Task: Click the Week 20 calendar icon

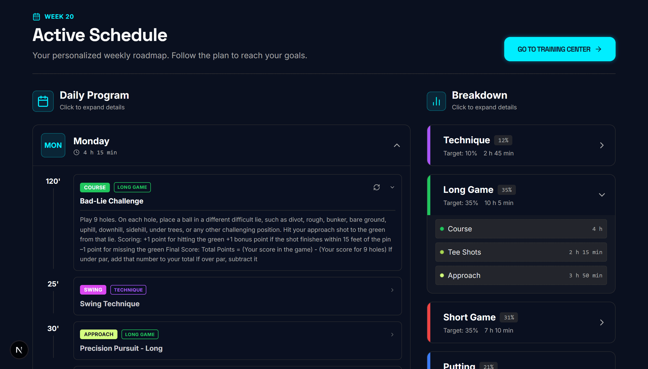Action: [x=36, y=17]
